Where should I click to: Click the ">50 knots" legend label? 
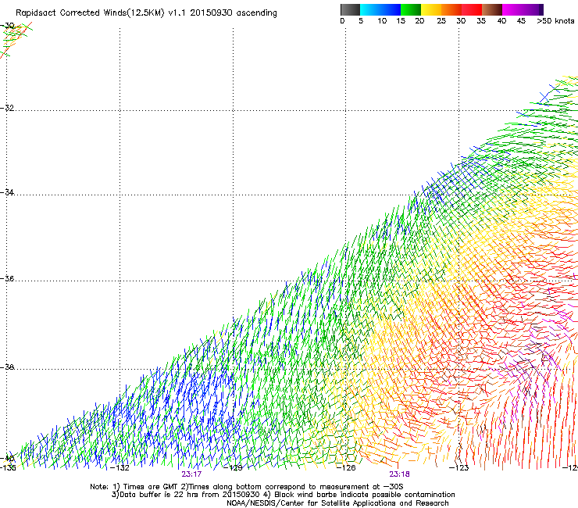coord(555,21)
